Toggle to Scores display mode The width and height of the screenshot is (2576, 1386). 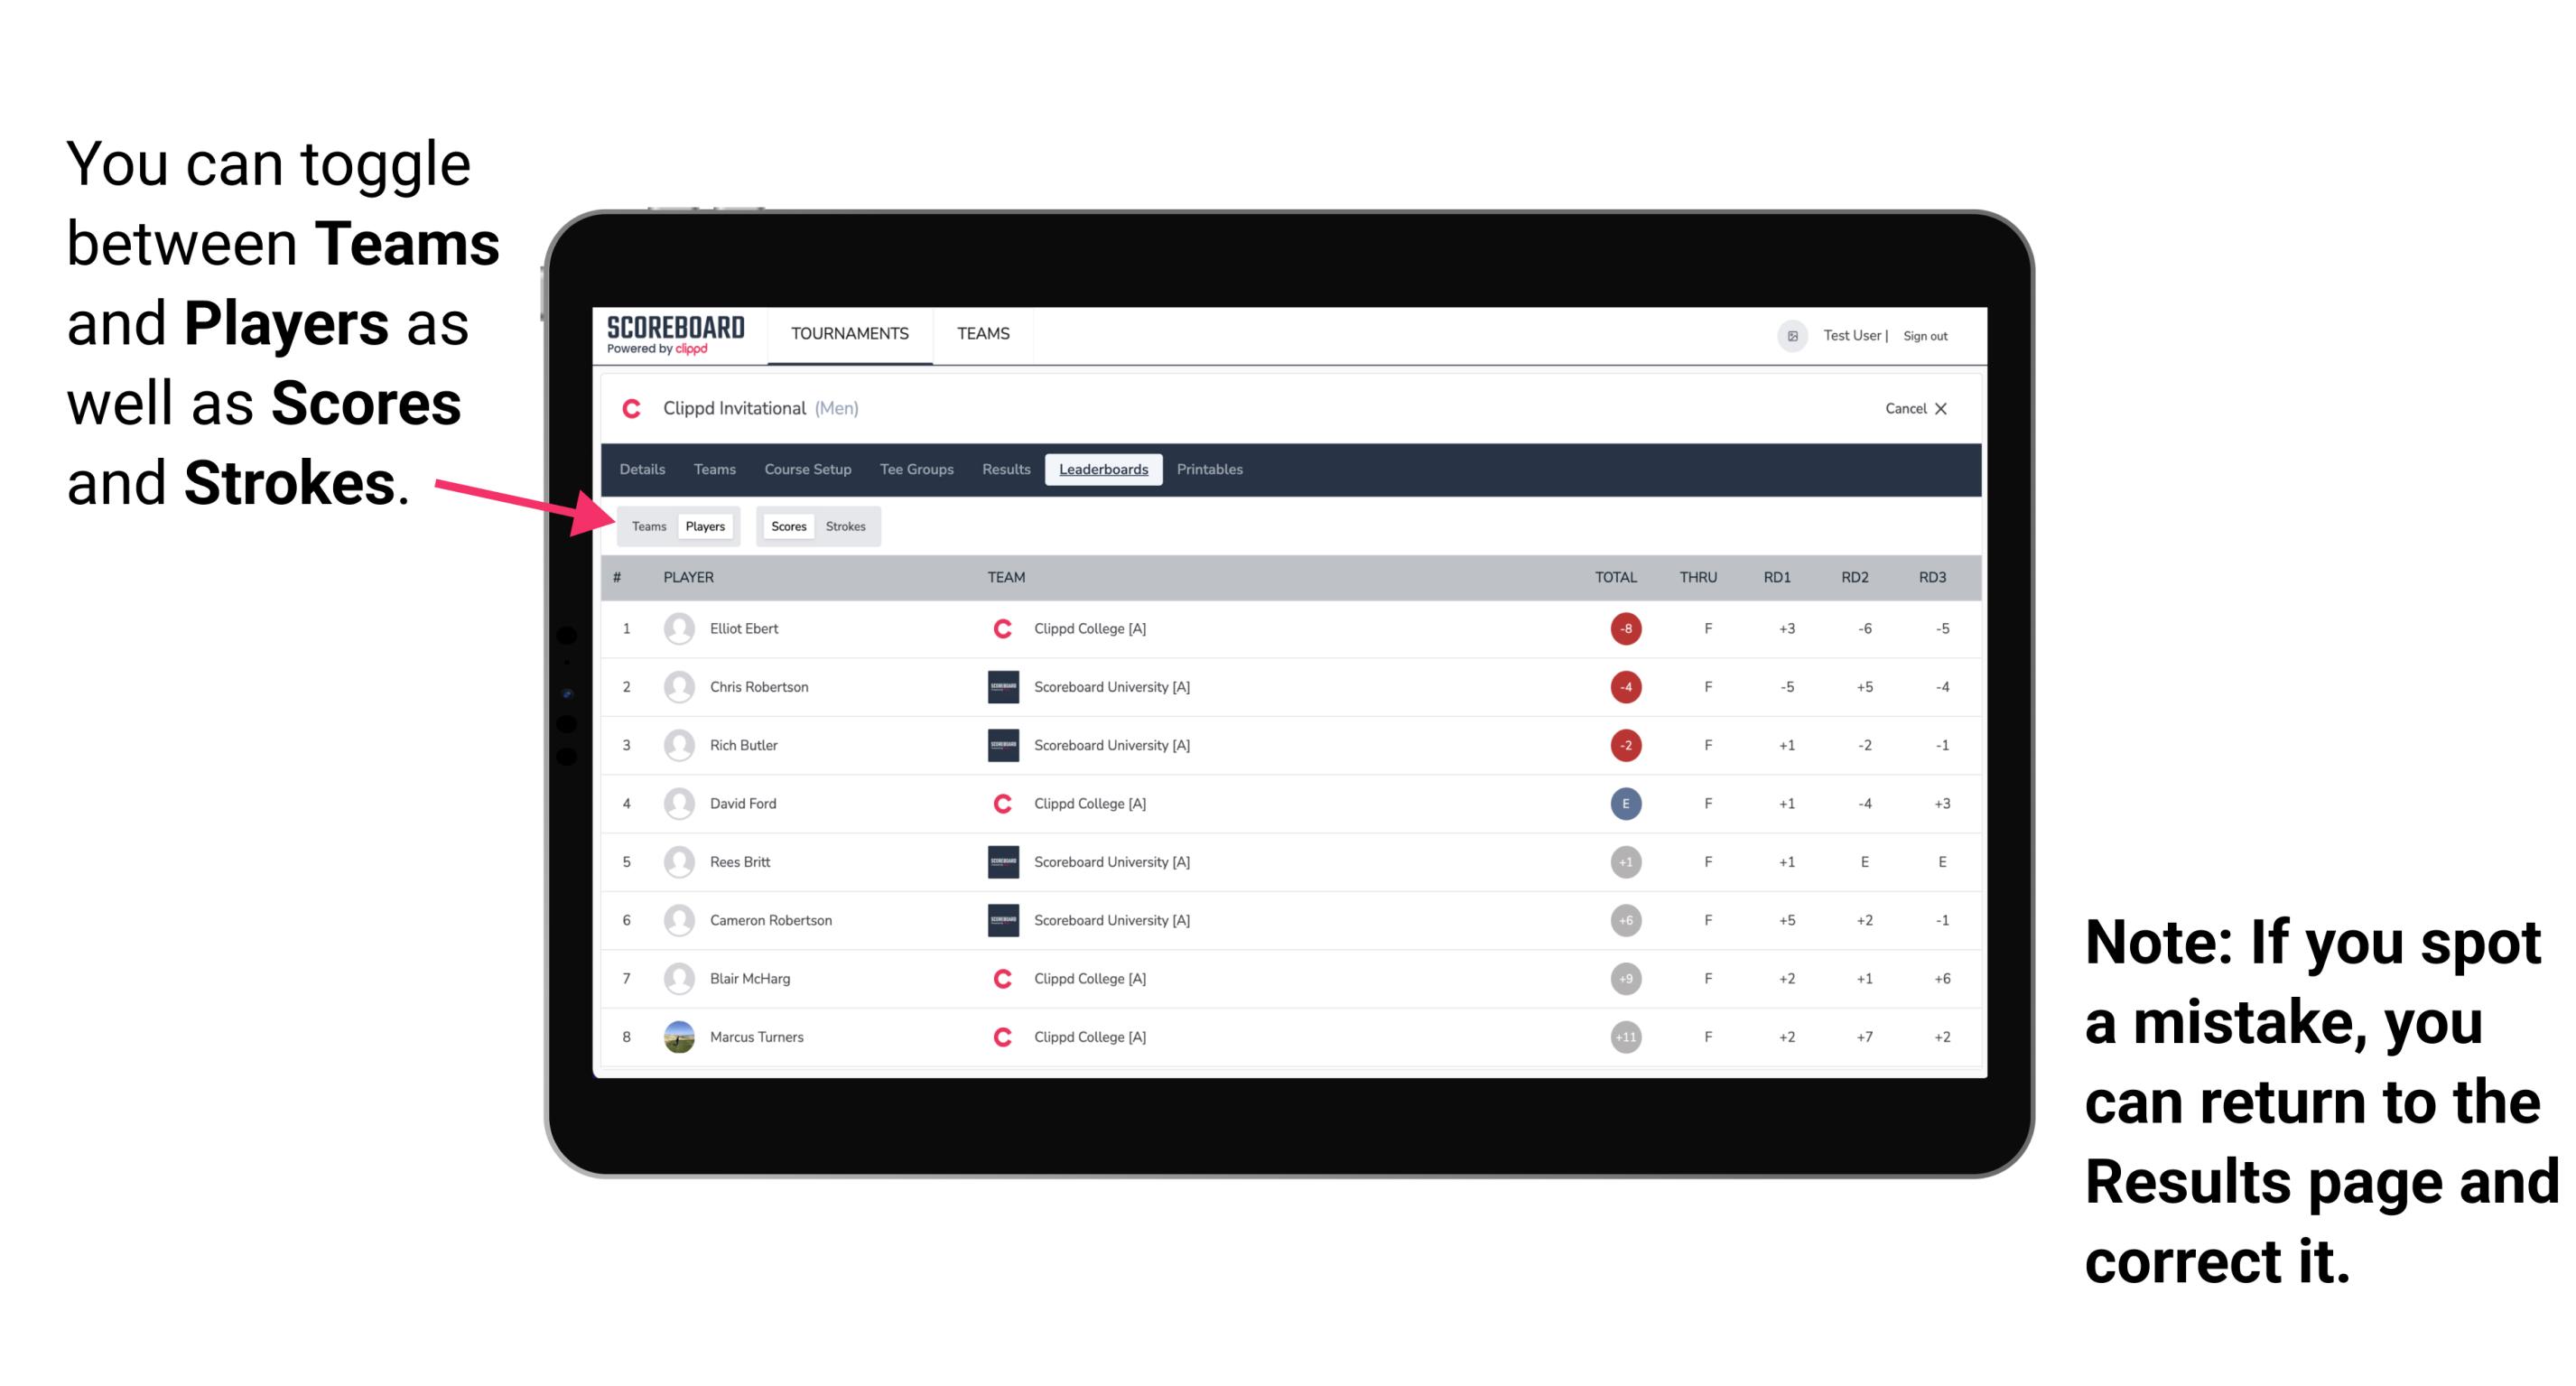[788, 526]
